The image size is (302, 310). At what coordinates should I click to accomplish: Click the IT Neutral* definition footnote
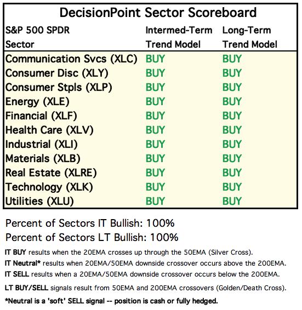click(145, 263)
